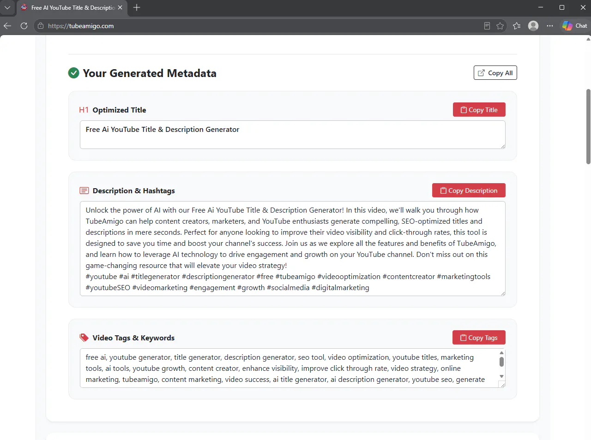Open the tab actions dropdown chevron

pos(7,7)
